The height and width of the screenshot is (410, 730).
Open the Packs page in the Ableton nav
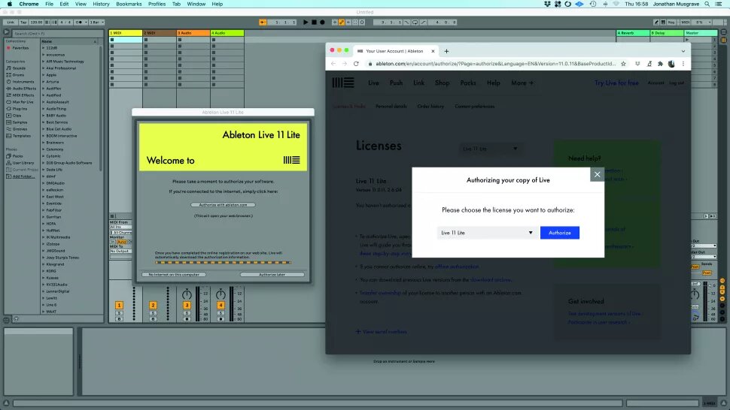[468, 83]
